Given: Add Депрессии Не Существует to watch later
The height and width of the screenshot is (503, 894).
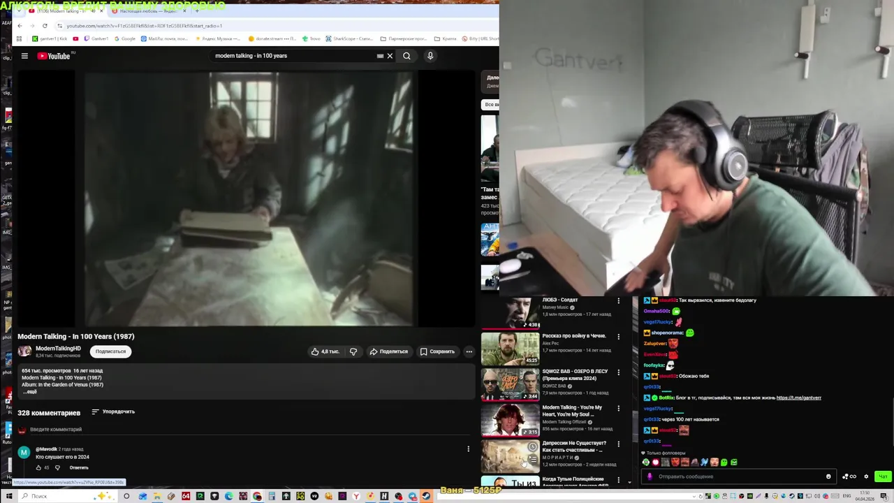Looking at the screenshot, I should coord(532,446).
